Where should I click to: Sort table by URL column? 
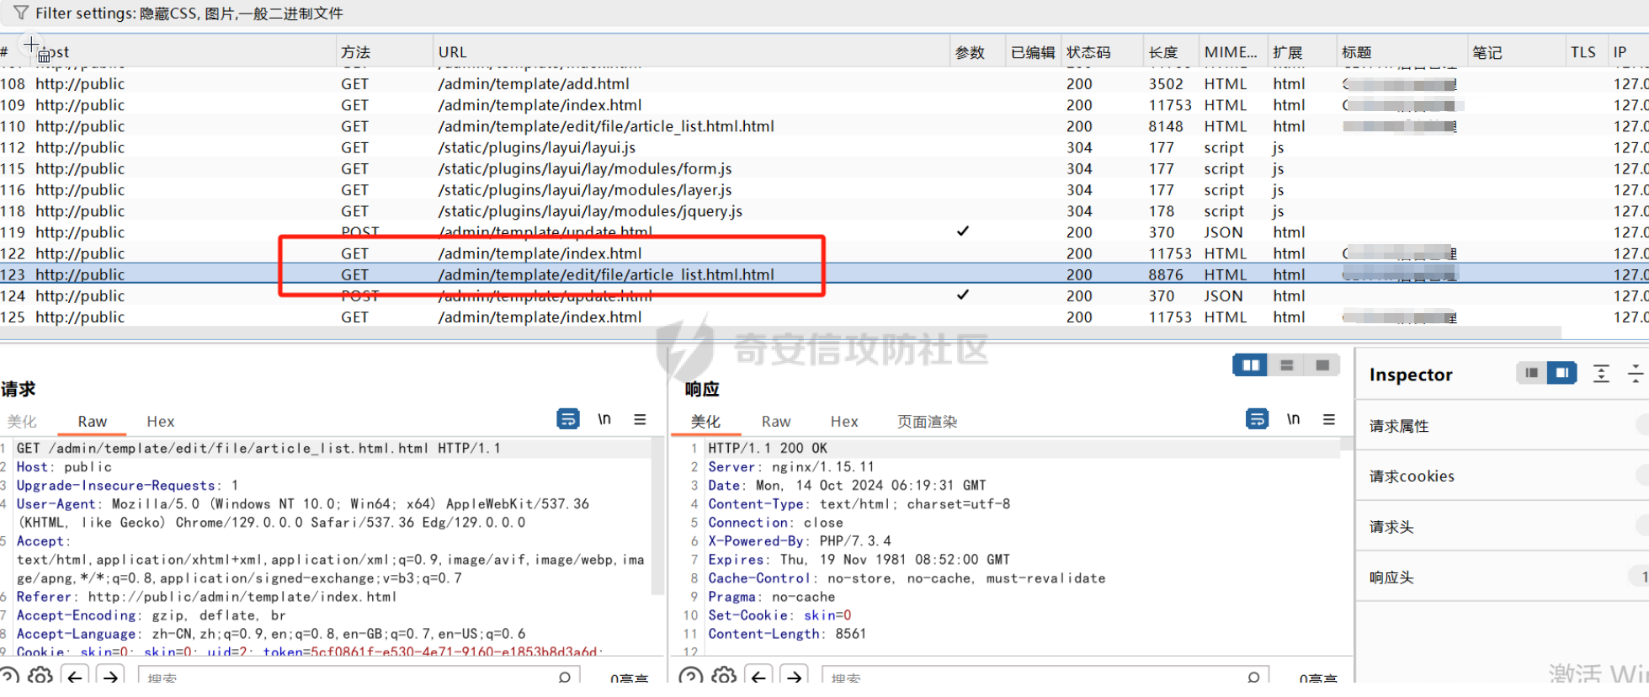[x=690, y=52]
